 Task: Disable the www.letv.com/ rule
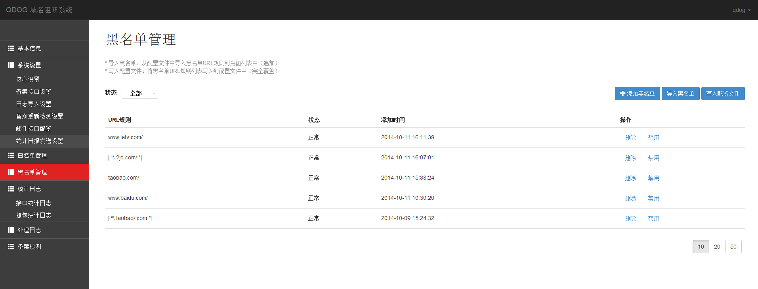653,138
